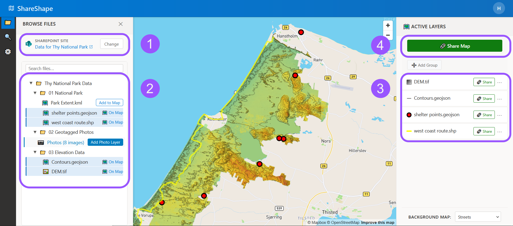The width and height of the screenshot is (513, 226).
Task: Click the user avatar H icon
Action: [499, 9]
